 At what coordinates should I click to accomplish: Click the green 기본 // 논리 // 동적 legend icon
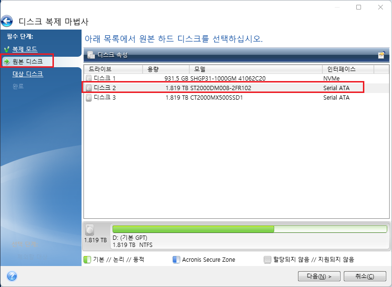tap(87, 259)
